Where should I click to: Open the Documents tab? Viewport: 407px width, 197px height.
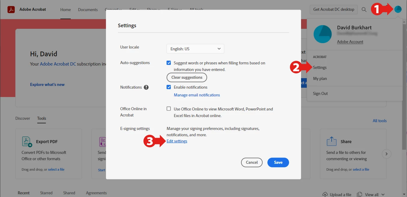click(x=88, y=10)
